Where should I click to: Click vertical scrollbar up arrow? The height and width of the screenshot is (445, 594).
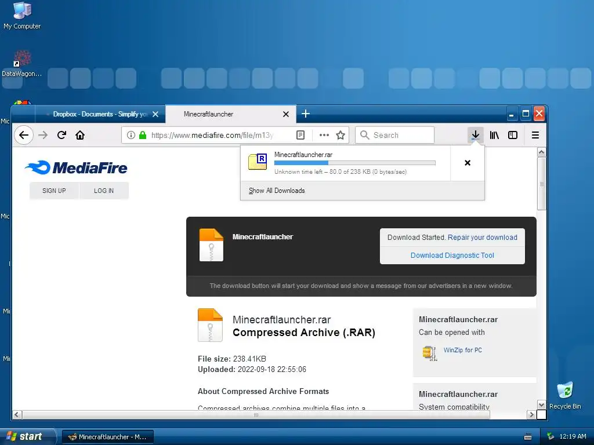pyautogui.click(x=542, y=152)
